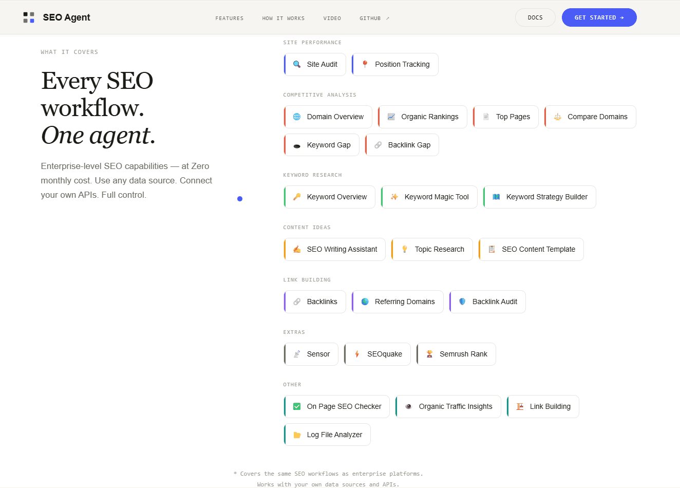The image size is (680, 488).
Task: Click the hole icon on Keyword Gap
Action: 297,145
